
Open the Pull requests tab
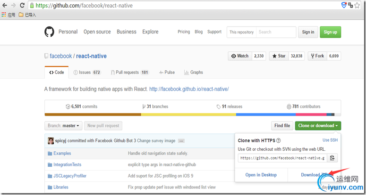pyautogui.click(x=129, y=73)
